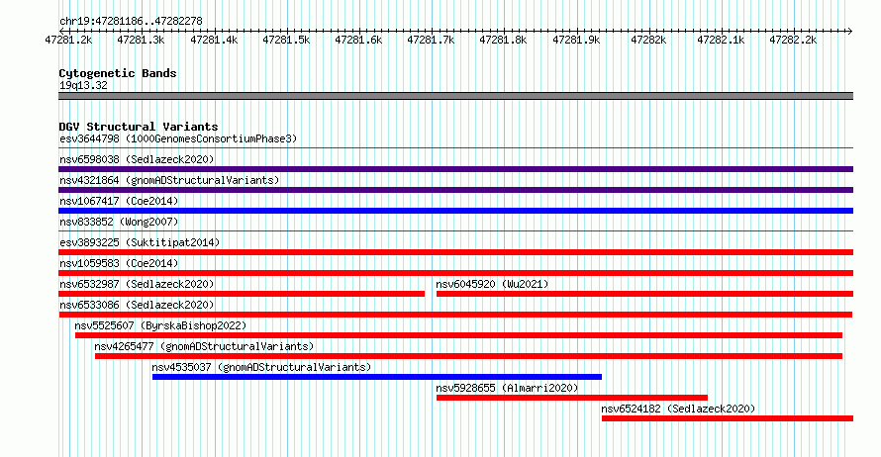
Task: Click the 47281.3k ruler tick label
Action: (x=141, y=40)
